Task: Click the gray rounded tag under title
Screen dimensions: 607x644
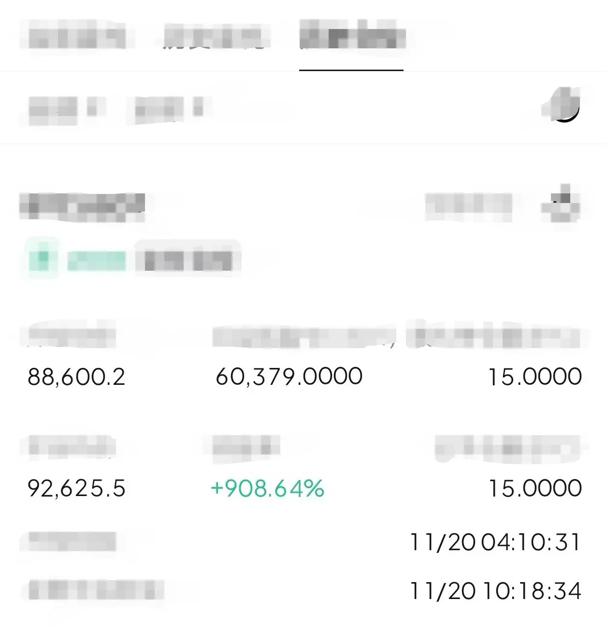Action: 188,259
